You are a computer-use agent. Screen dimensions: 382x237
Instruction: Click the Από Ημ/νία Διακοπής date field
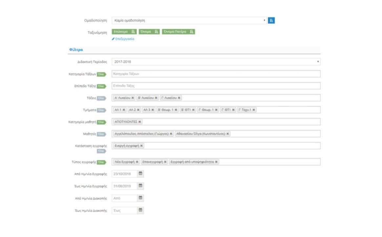[x=124, y=198]
